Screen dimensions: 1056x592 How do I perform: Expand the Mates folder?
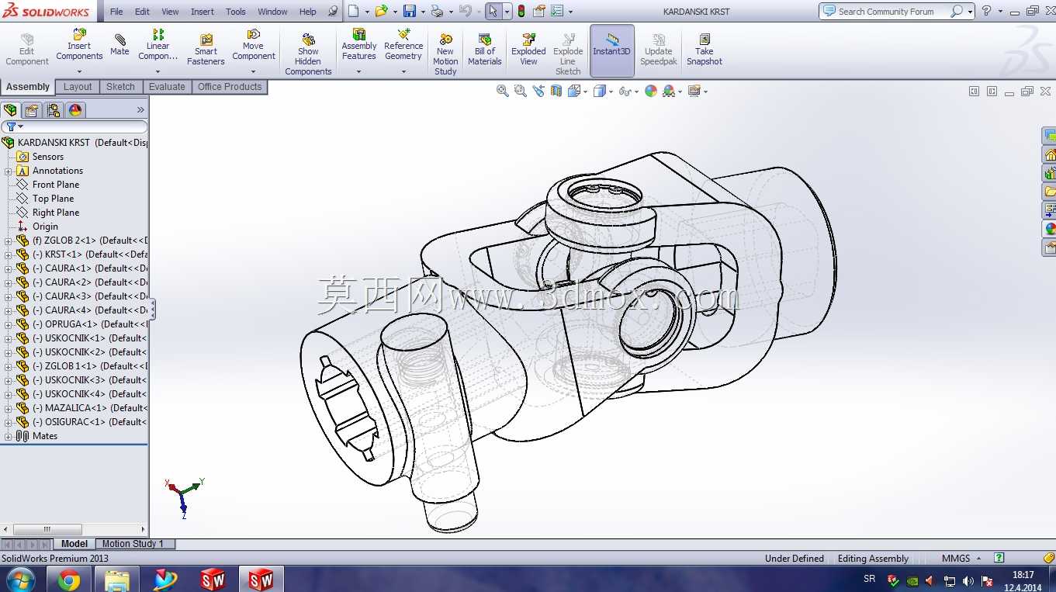pyautogui.click(x=8, y=436)
